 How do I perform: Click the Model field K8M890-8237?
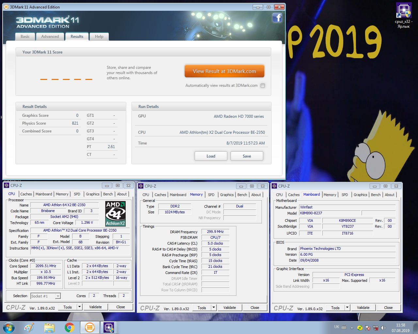pyautogui.click(x=330, y=213)
